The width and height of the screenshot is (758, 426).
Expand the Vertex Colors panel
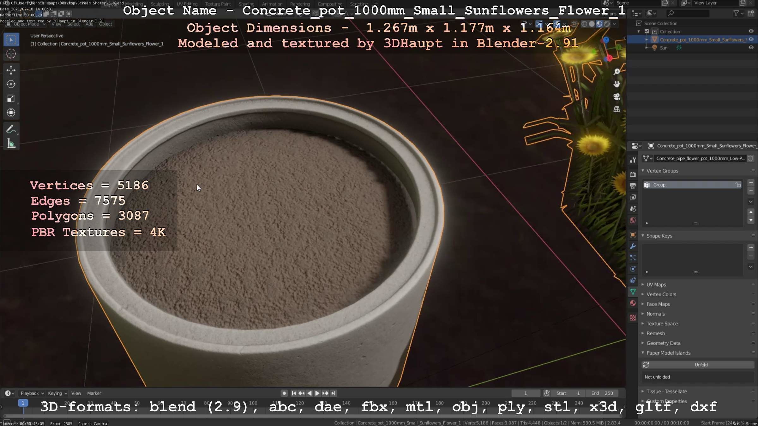[643, 294]
